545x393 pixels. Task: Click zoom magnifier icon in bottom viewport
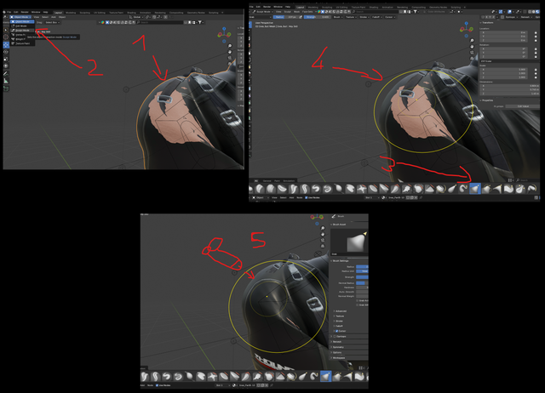pos(323,228)
